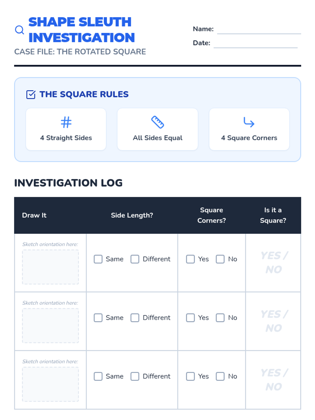This screenshot has height=420, width=315.
Task: Click the checkmark icon next to The Square Rules
Action: pos(31,94)
